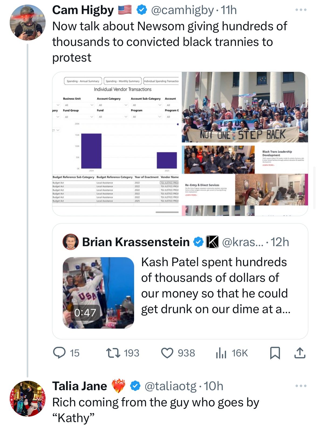Screen dimensions: 318x428
Task: Open the 'Not One Step Back' photo
Action: (245, 107)
